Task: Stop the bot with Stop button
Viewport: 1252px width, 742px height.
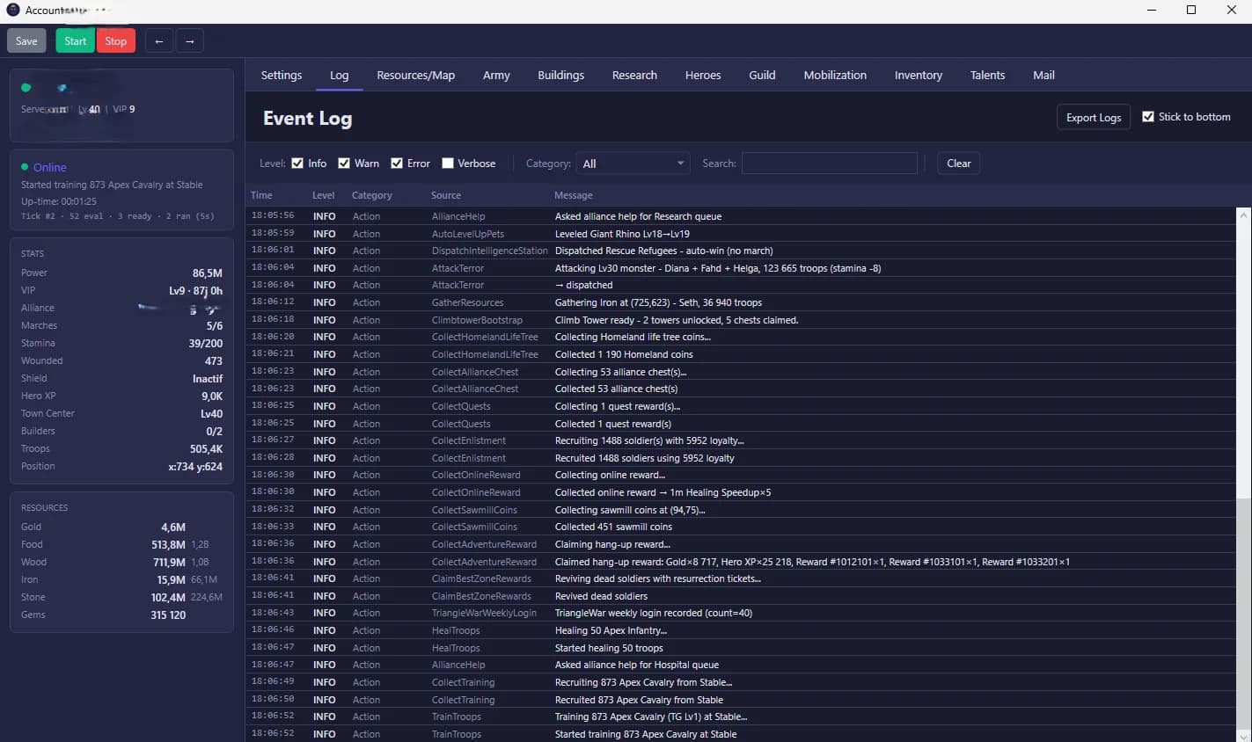Action: [116, 41]
